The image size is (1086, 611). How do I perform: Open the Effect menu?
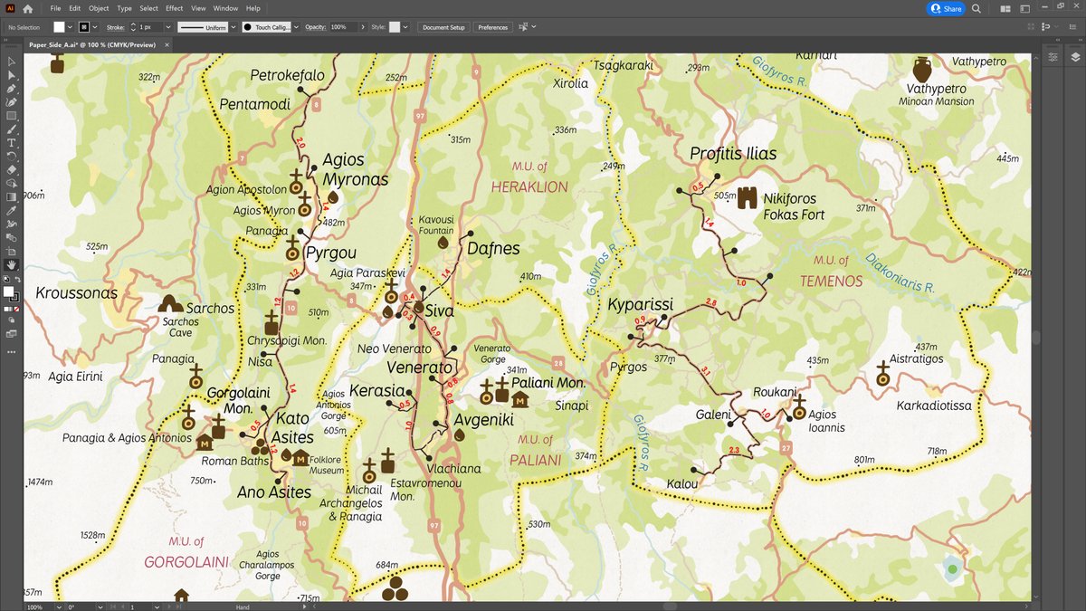click(175, 8)
